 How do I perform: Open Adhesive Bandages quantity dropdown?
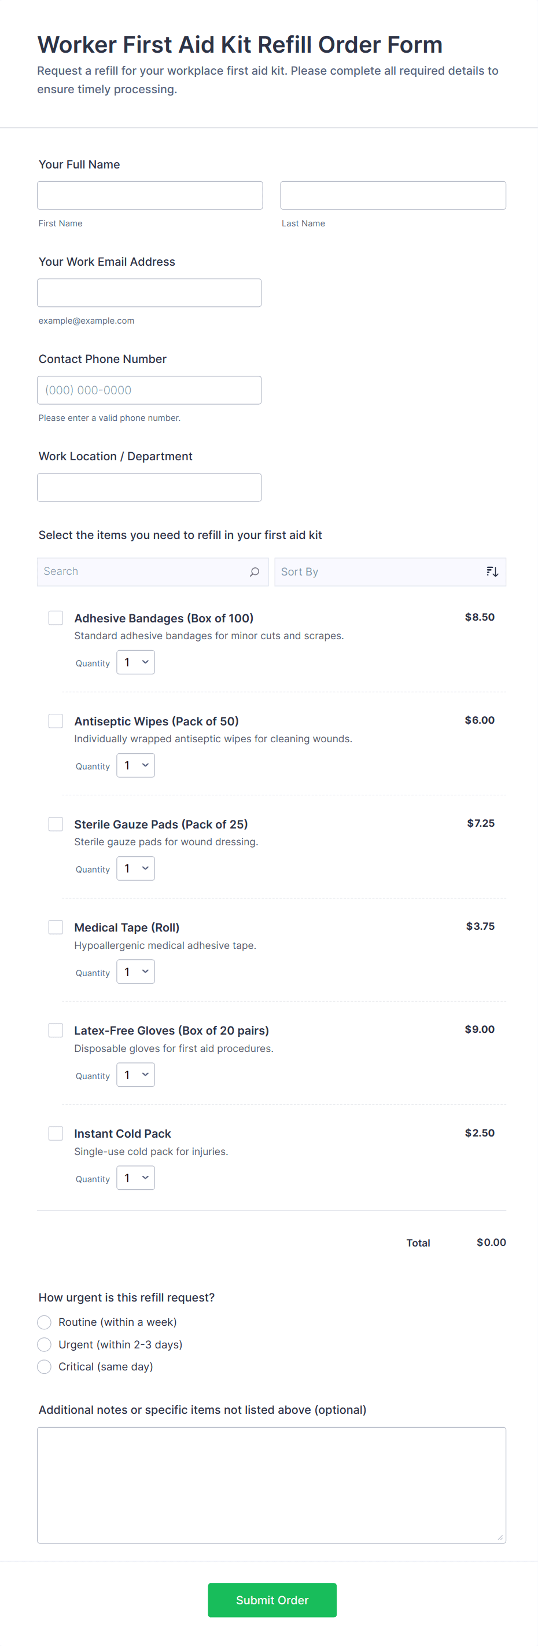coord(136,662)
